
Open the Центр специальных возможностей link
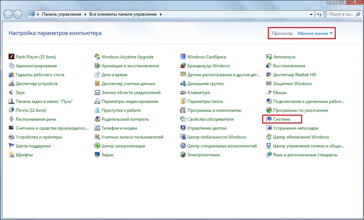(222, 146)
